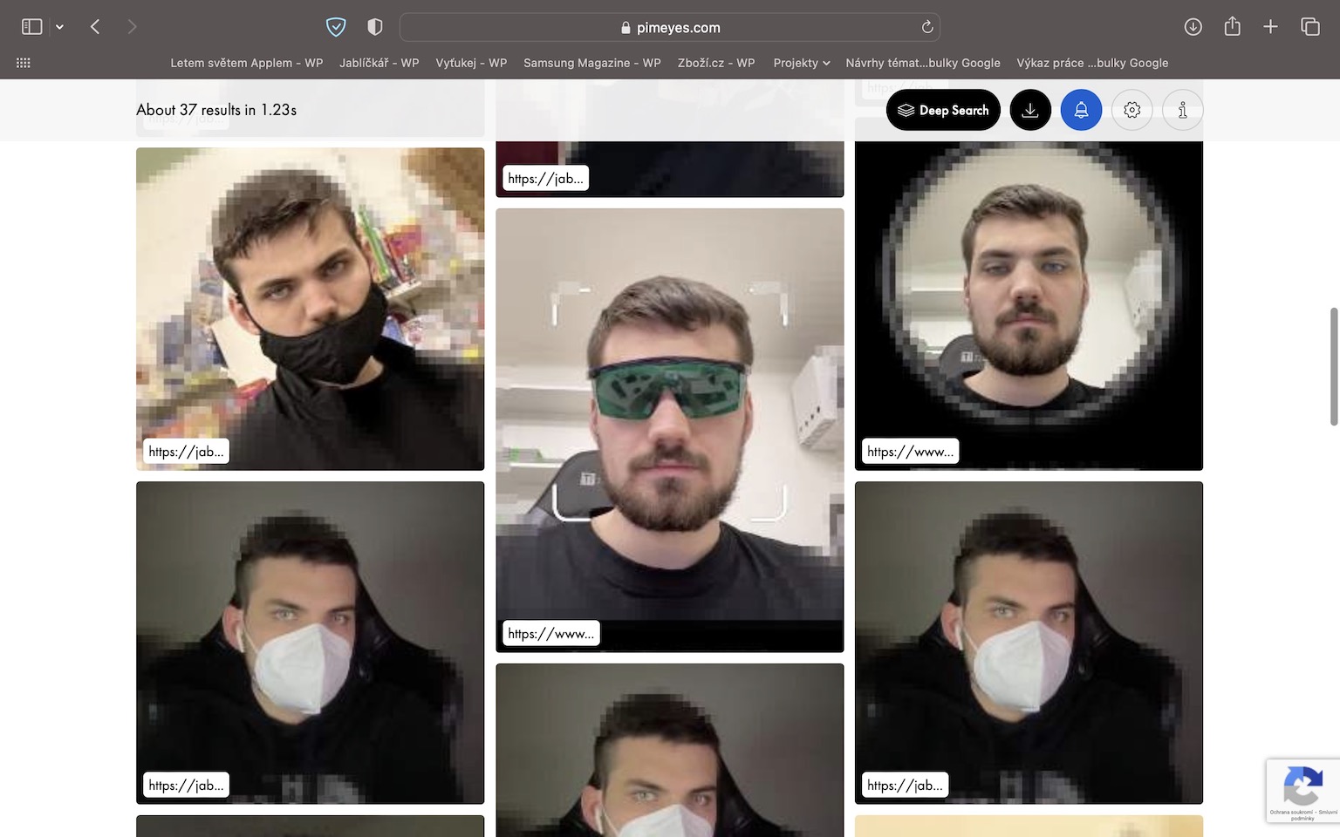Open the blue shield extension icon
This screenshot has height=837, width=1340.
[336, 27]
